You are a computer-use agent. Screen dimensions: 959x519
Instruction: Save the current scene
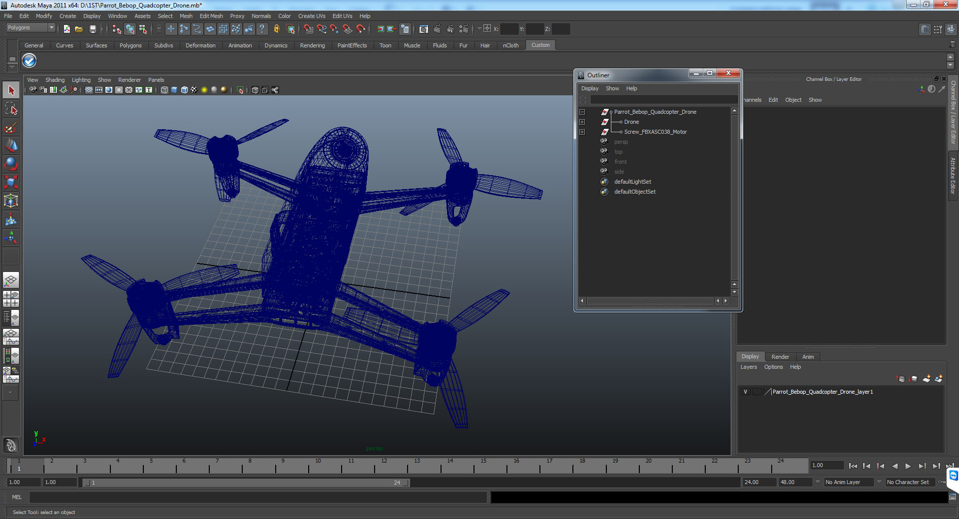point(92,29)
